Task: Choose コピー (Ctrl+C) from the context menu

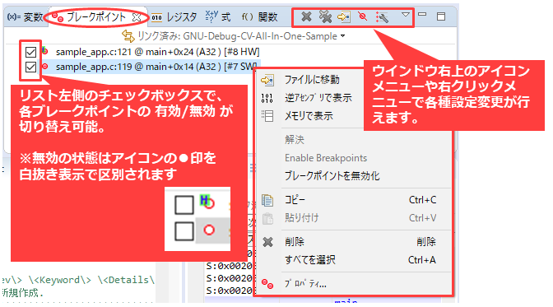Action: point(355,200)
